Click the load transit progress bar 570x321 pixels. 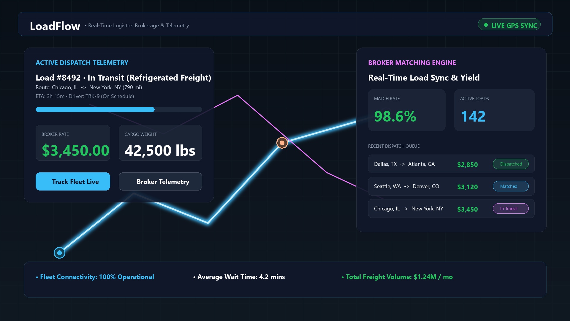(x=119, y=109)
